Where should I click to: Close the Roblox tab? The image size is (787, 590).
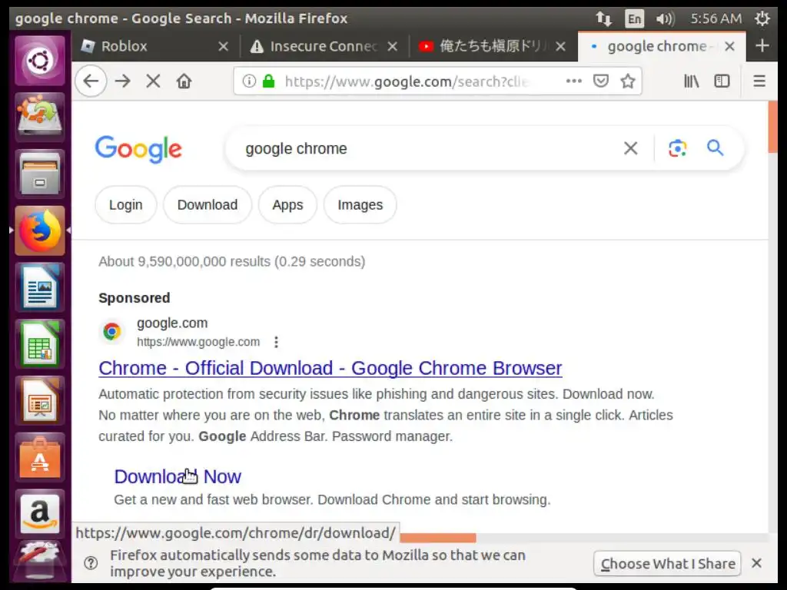coord(224,46)
